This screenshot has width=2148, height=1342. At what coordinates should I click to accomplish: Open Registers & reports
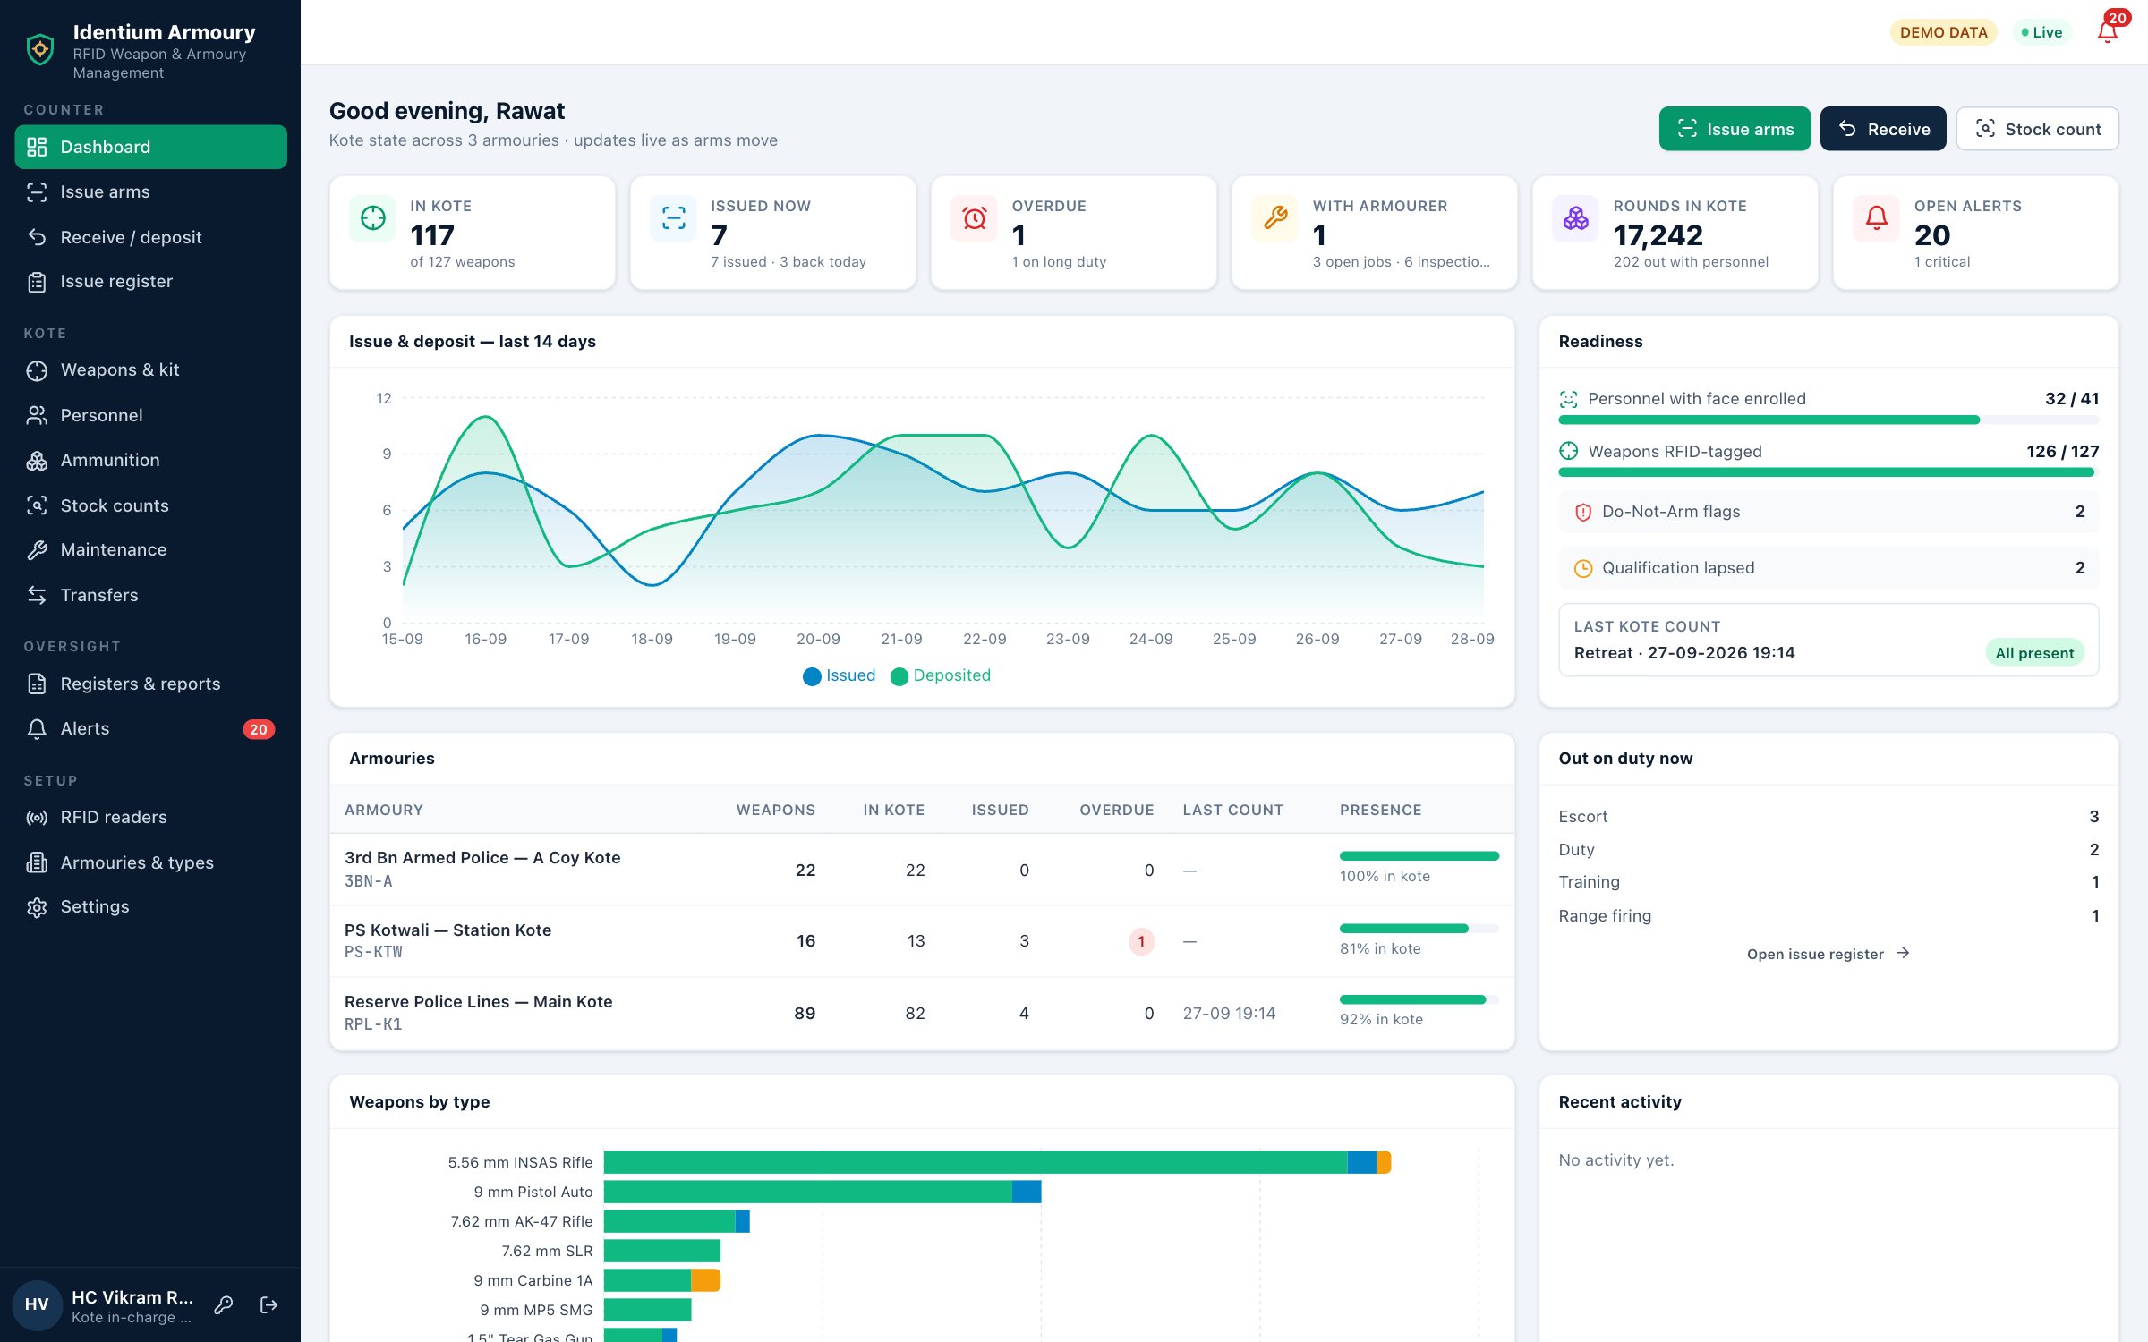pos(150,684)
